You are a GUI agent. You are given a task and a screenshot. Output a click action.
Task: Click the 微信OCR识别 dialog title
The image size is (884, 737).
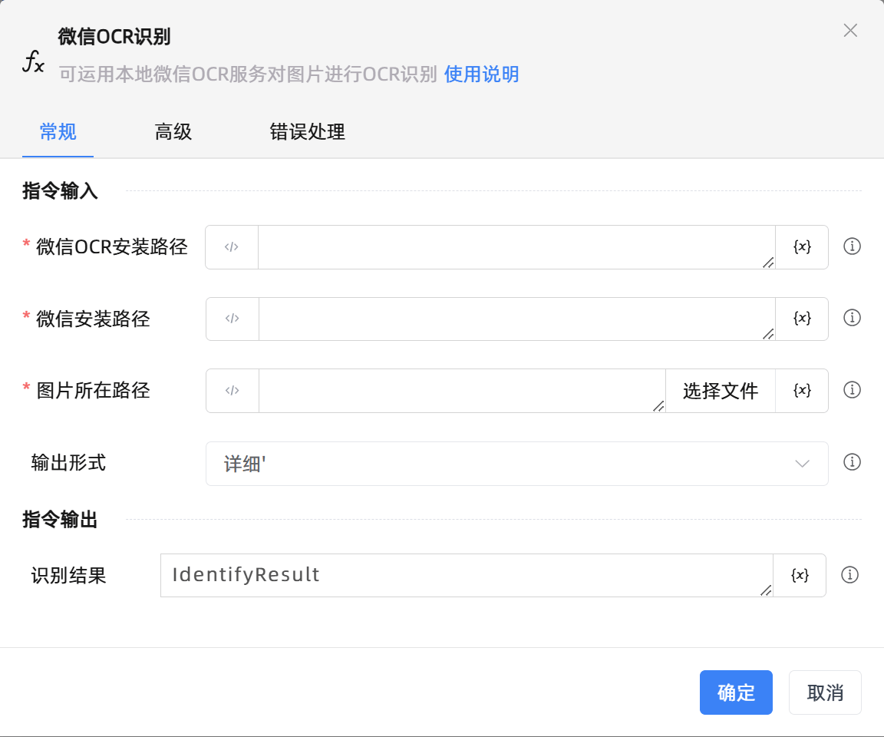point(114,37)
